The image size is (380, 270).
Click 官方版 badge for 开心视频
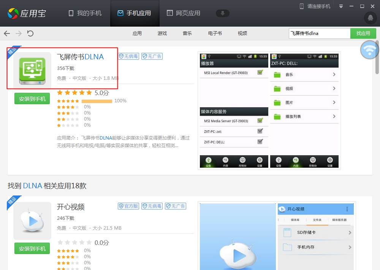click(128, 206)
